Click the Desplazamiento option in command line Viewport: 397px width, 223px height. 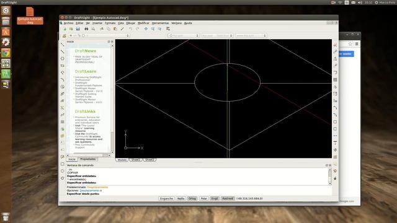(x=89, y=190)
